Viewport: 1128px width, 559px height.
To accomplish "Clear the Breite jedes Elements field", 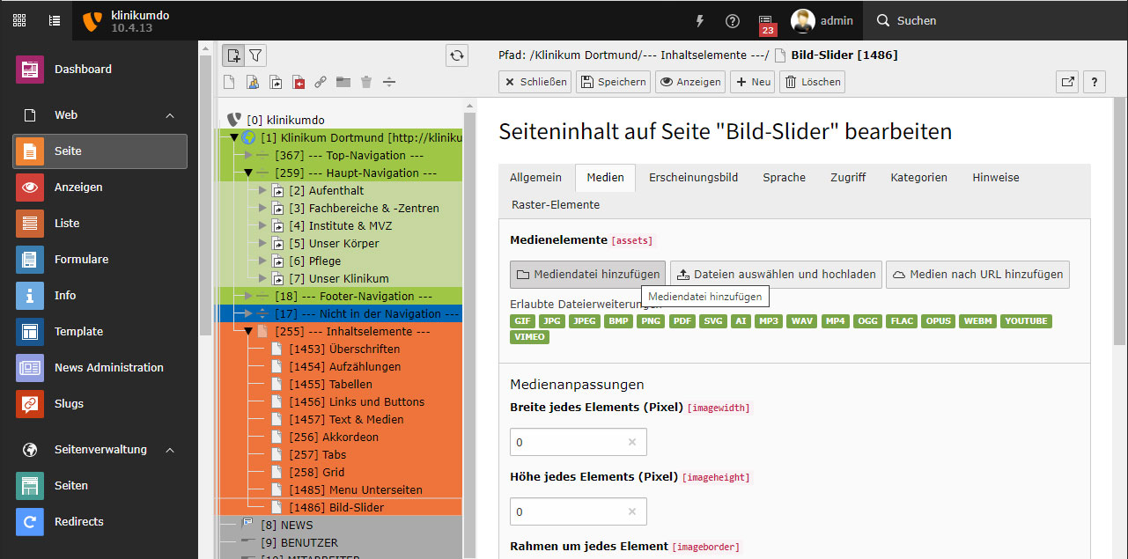I will 631,442.
